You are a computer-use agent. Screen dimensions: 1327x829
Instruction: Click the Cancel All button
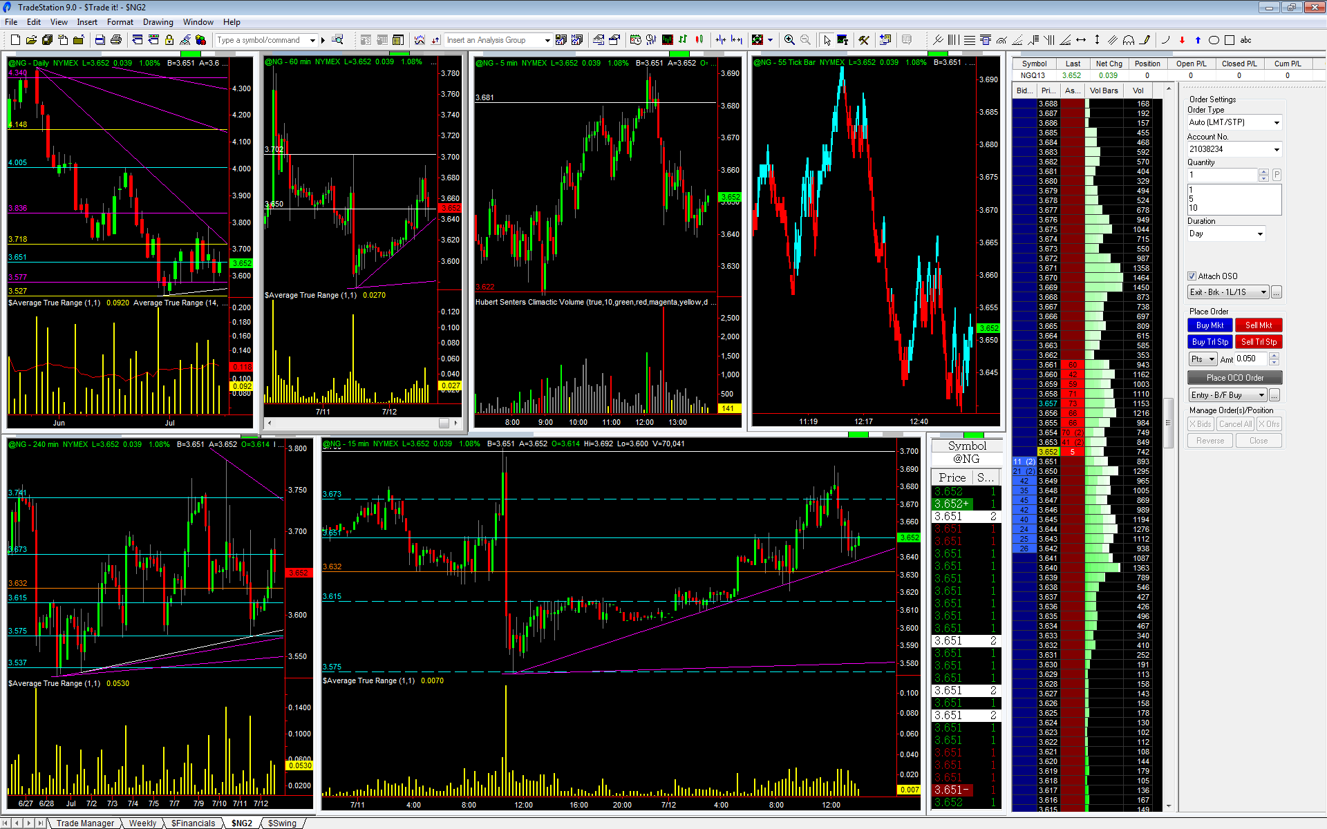[x=1235, y=424]
